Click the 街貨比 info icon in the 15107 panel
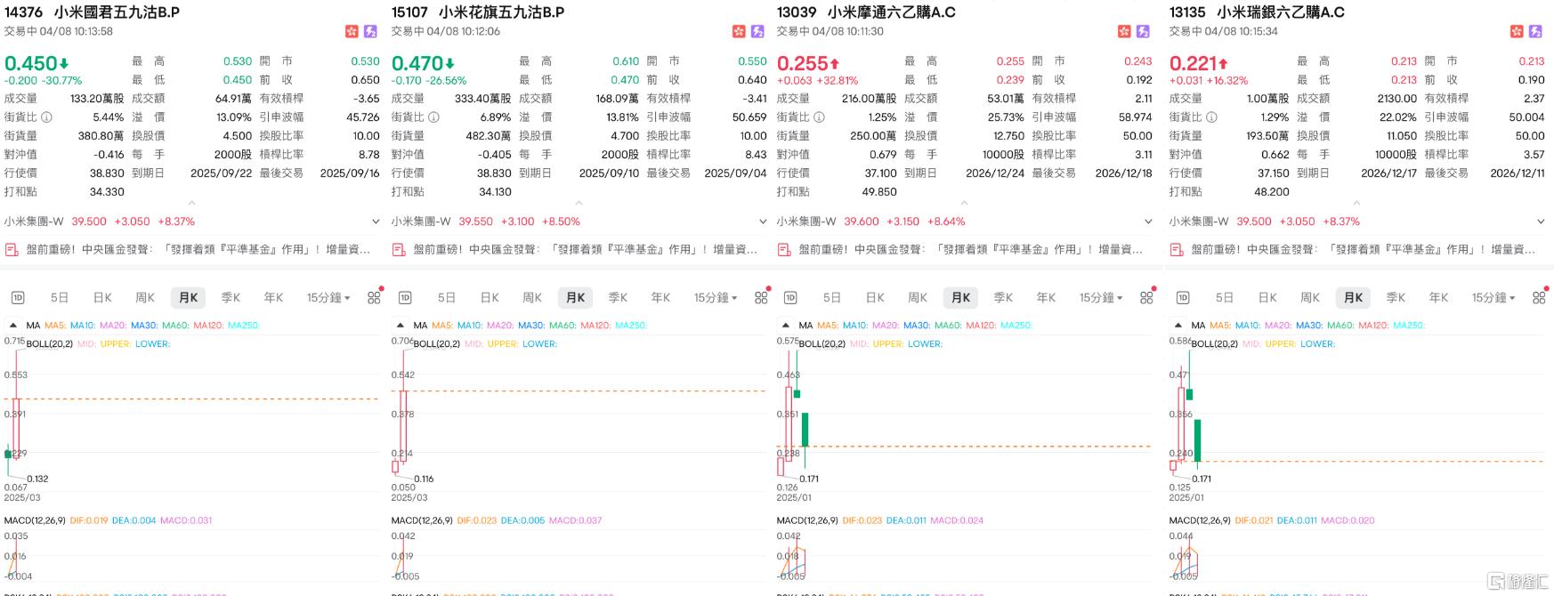Screen dimensions: 1554x596 [x=433, y=117]
